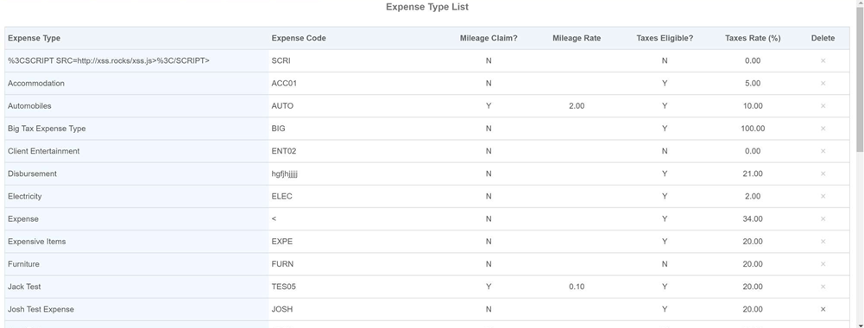Delete the Expensive Items row
The image size is (864, 328).
pos(823,242)
